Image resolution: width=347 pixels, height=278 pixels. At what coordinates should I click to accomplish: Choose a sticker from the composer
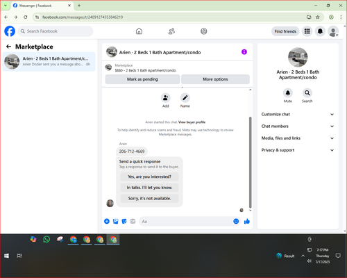pyautogui.click(x=124, y=221)
